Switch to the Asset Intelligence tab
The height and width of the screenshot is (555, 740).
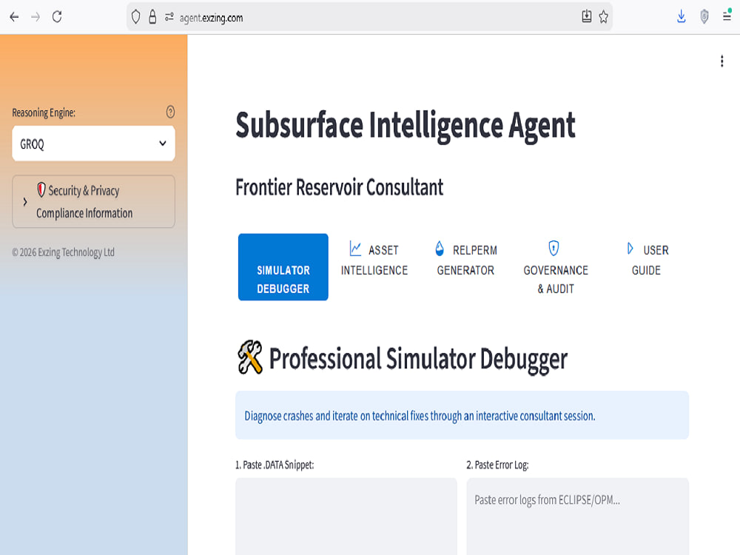pos(374,258)
